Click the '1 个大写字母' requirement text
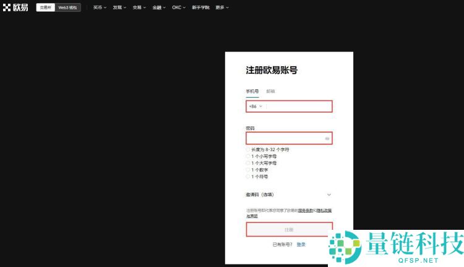 264,164
